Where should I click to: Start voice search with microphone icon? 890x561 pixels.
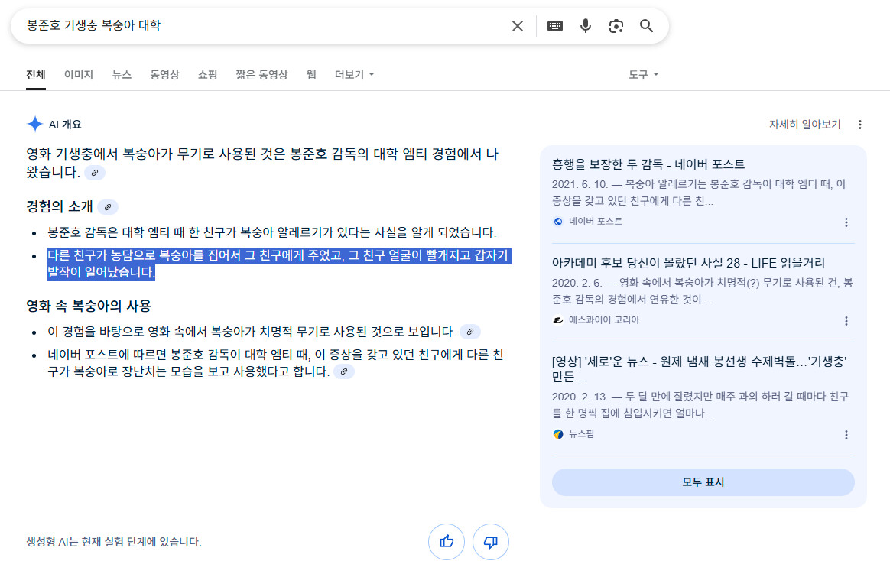(x=585, y=26)
